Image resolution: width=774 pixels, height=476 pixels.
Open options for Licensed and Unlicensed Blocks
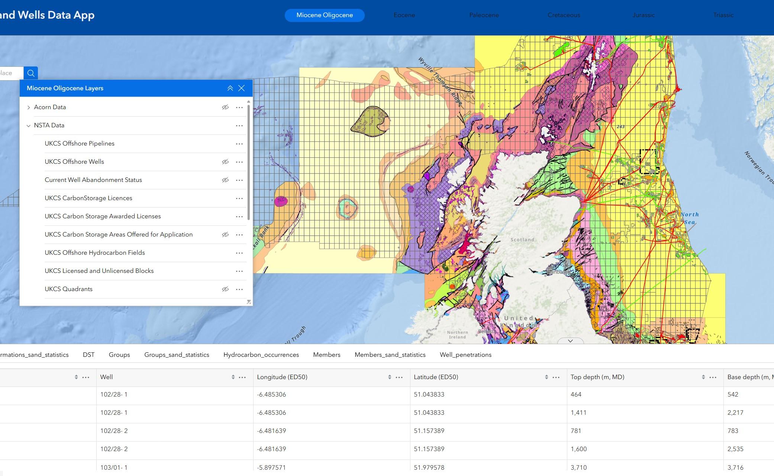pos(239,271)
